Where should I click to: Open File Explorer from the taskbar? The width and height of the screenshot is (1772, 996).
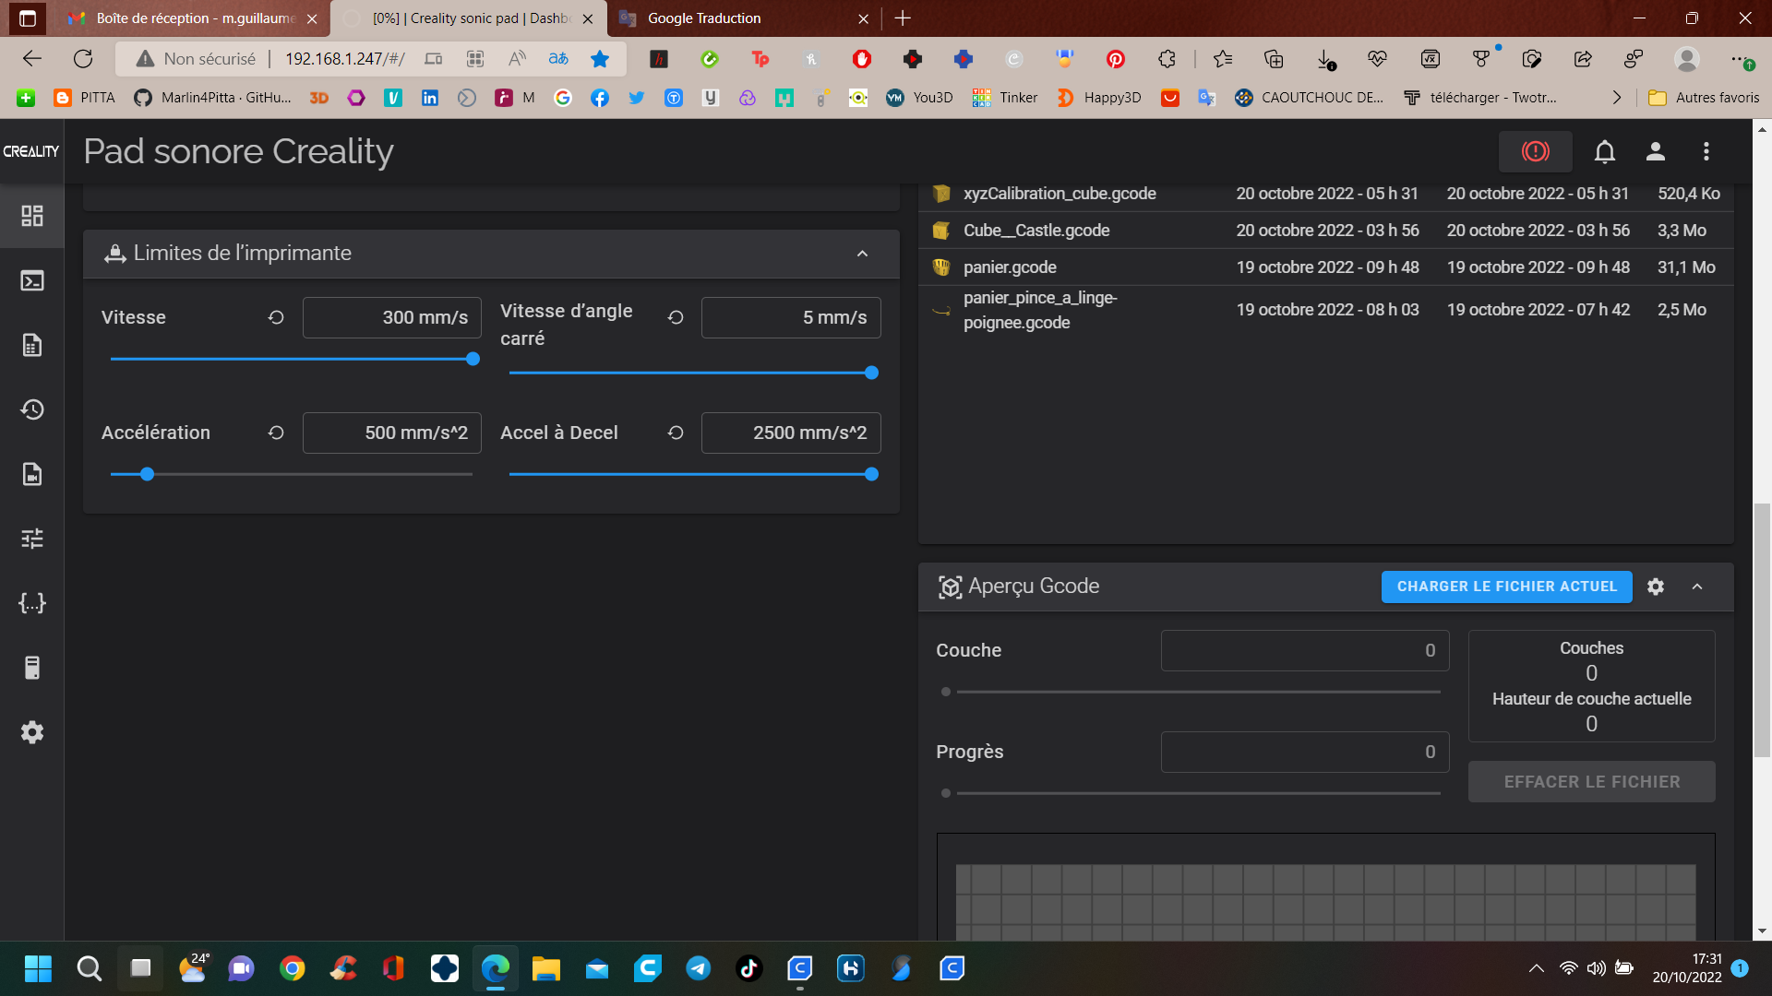pyautogui.click(x=545, y=968)
